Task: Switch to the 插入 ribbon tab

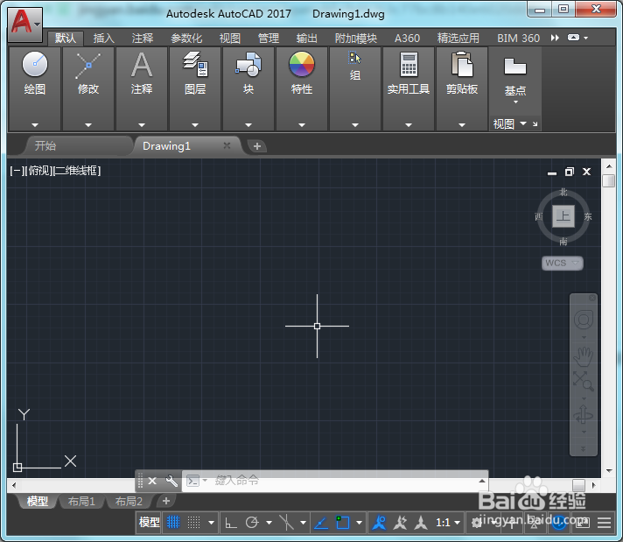Action: tap(104, 39)
